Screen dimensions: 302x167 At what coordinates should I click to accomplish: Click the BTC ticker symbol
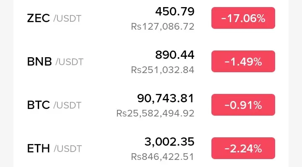coord(39,105)
